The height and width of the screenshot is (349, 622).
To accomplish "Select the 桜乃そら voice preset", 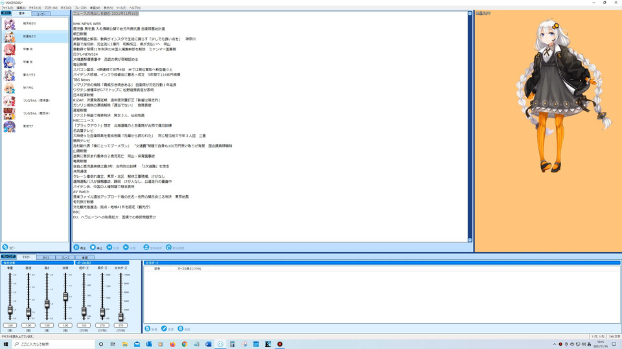I will coord(35,87).
